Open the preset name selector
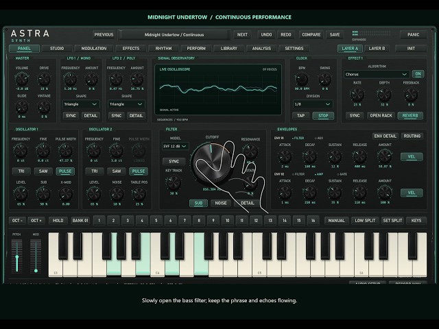 (174, 35)
